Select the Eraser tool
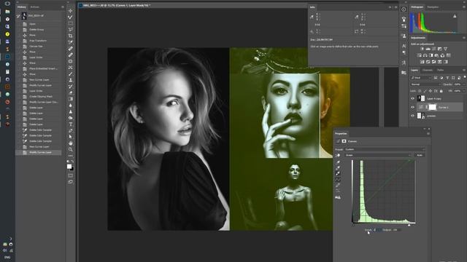The image size is (467, 262). coord(71,92)
